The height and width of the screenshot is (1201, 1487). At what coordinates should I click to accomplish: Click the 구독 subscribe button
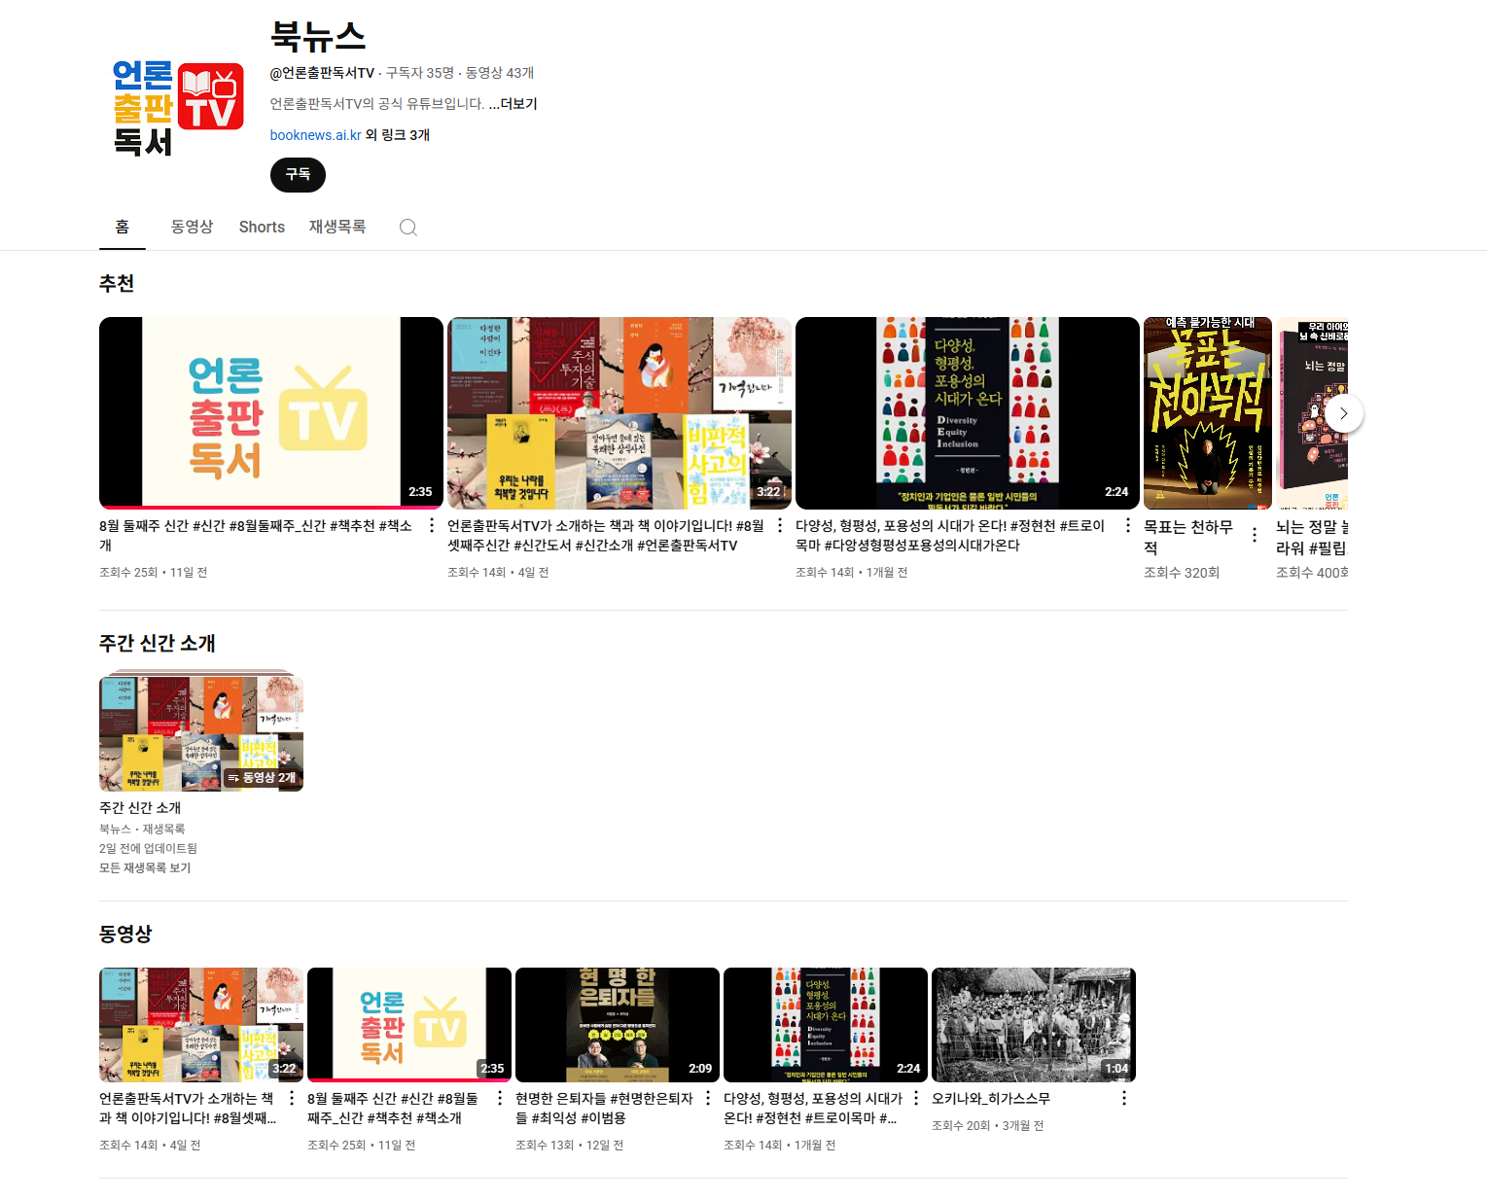(x=298, y=175)
